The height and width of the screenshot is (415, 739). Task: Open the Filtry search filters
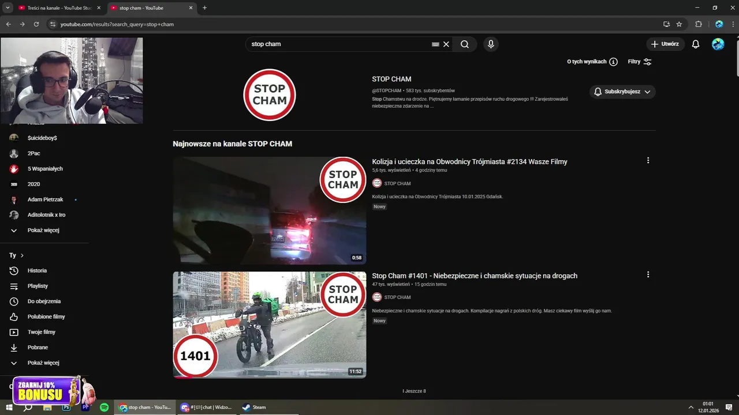click(640, 62)
